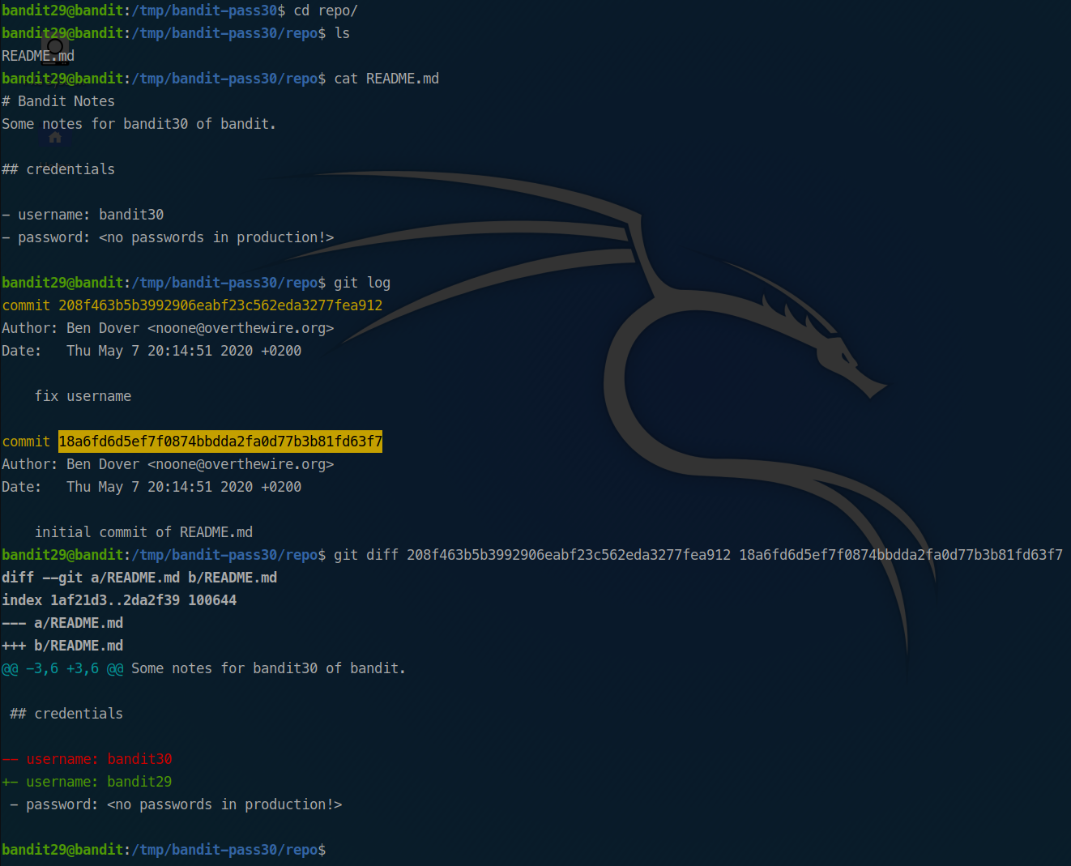Click the cyan hunk header '@@ -3,6 +3,6 @@'
This screenshot has width=1071, height=866.
[x=62, y=668]
